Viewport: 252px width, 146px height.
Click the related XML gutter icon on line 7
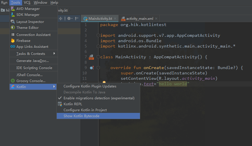pyautogui.click(x=91, y=57)
